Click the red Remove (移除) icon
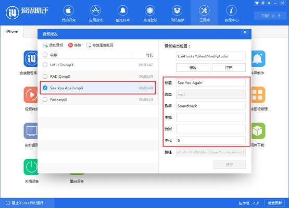This screenshot has width=289, height=208. point(70,45)
